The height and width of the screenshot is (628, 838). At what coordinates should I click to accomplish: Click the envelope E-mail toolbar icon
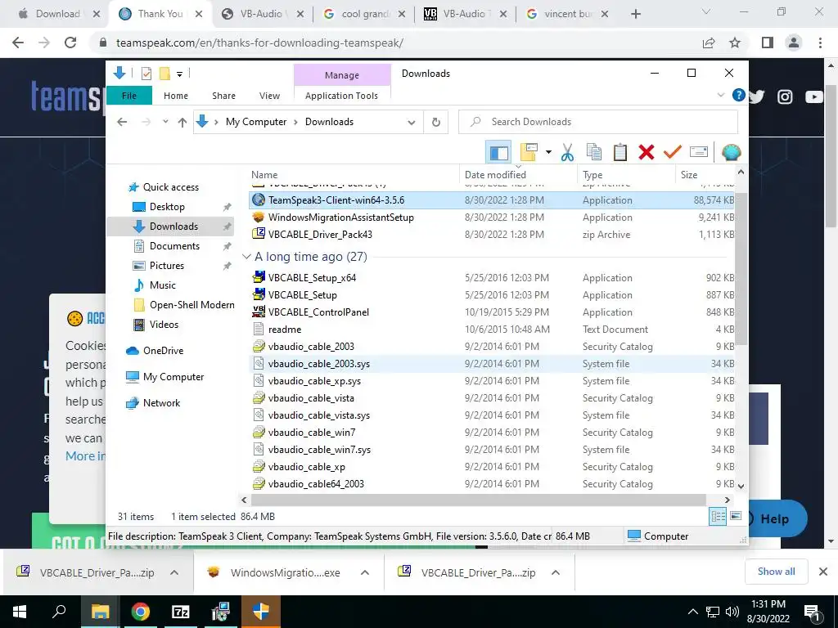coord(699,152)
